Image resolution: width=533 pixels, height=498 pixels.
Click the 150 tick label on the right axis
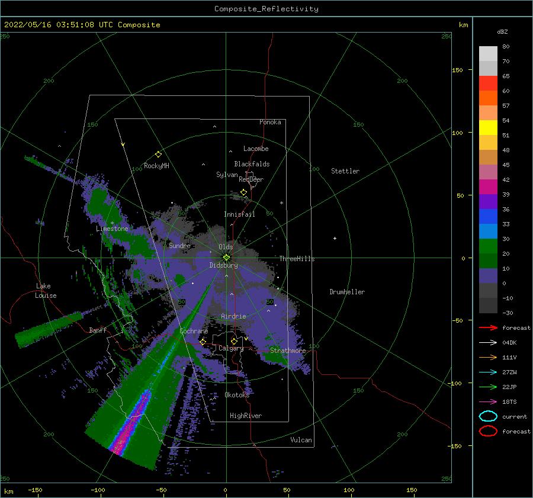(457, 70)
